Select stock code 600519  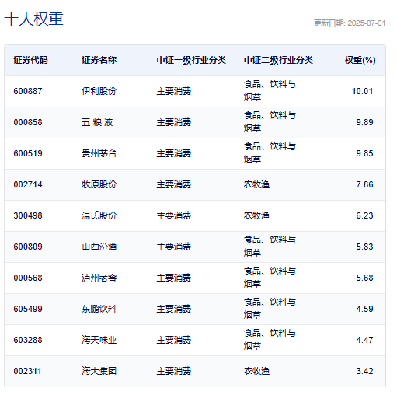point(28,153)
